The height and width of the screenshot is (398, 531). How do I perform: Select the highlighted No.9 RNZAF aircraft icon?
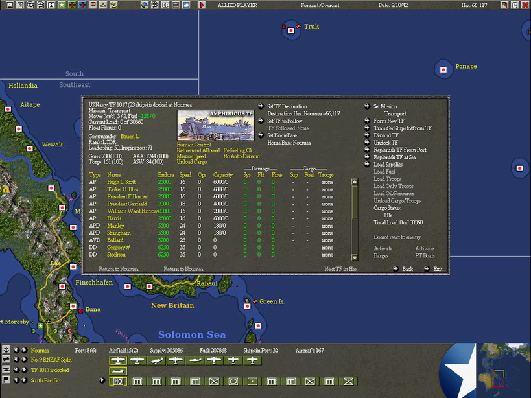(x=118, y=360)
